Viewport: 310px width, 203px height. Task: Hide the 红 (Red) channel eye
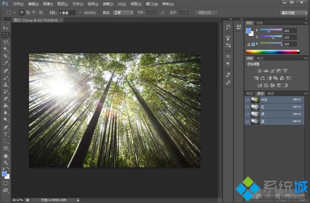[247, 107]
